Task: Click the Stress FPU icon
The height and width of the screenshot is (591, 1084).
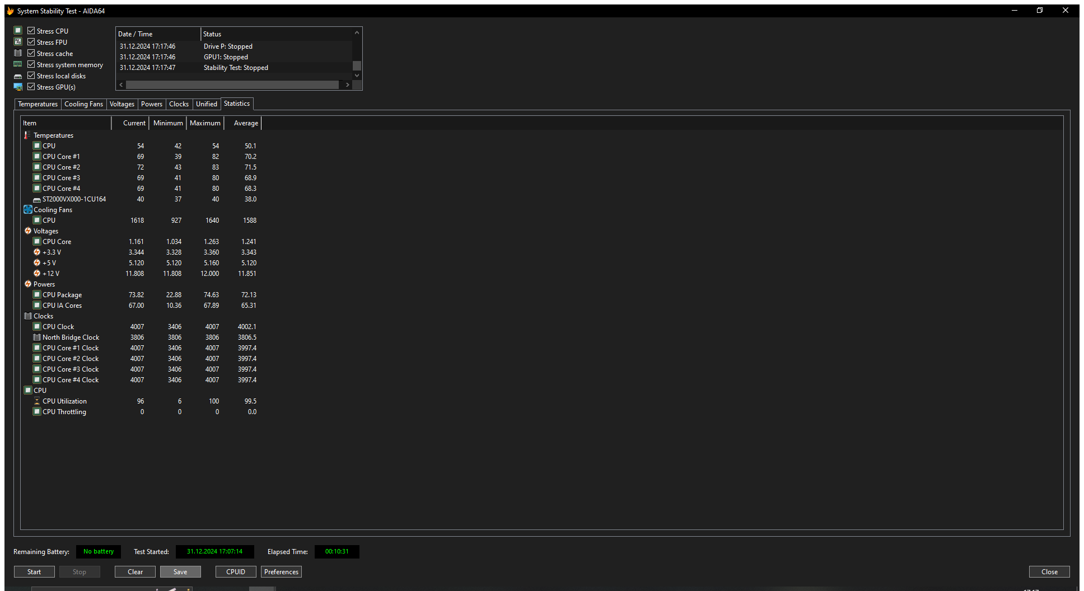Action: coord(18,42)
